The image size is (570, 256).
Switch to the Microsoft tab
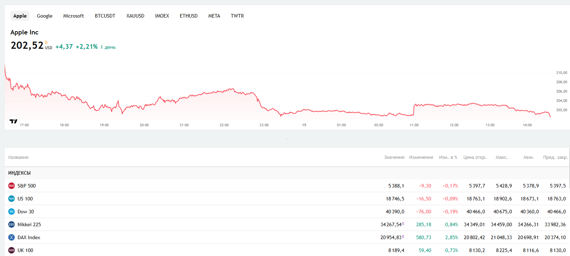click(74, 16)
